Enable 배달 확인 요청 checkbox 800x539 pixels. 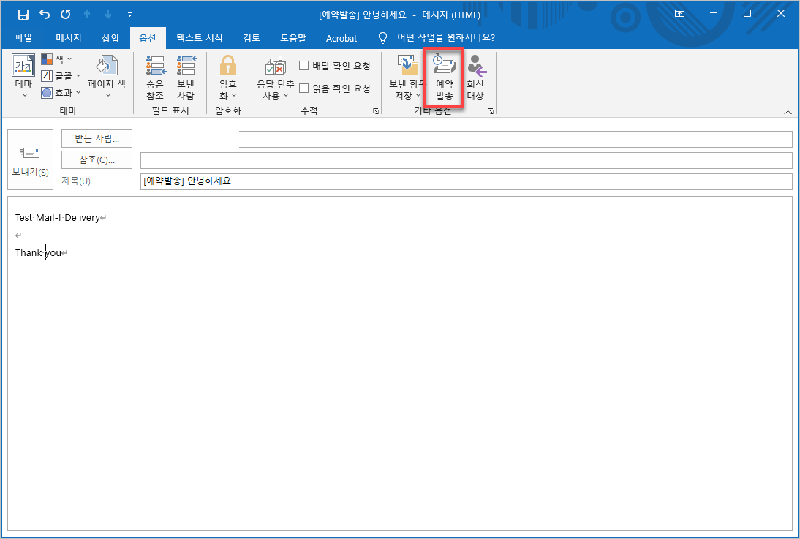pos(335,66)
